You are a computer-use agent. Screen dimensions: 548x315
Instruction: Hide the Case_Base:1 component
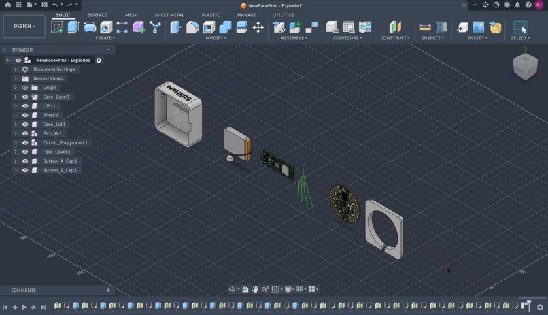coord(25,97)
